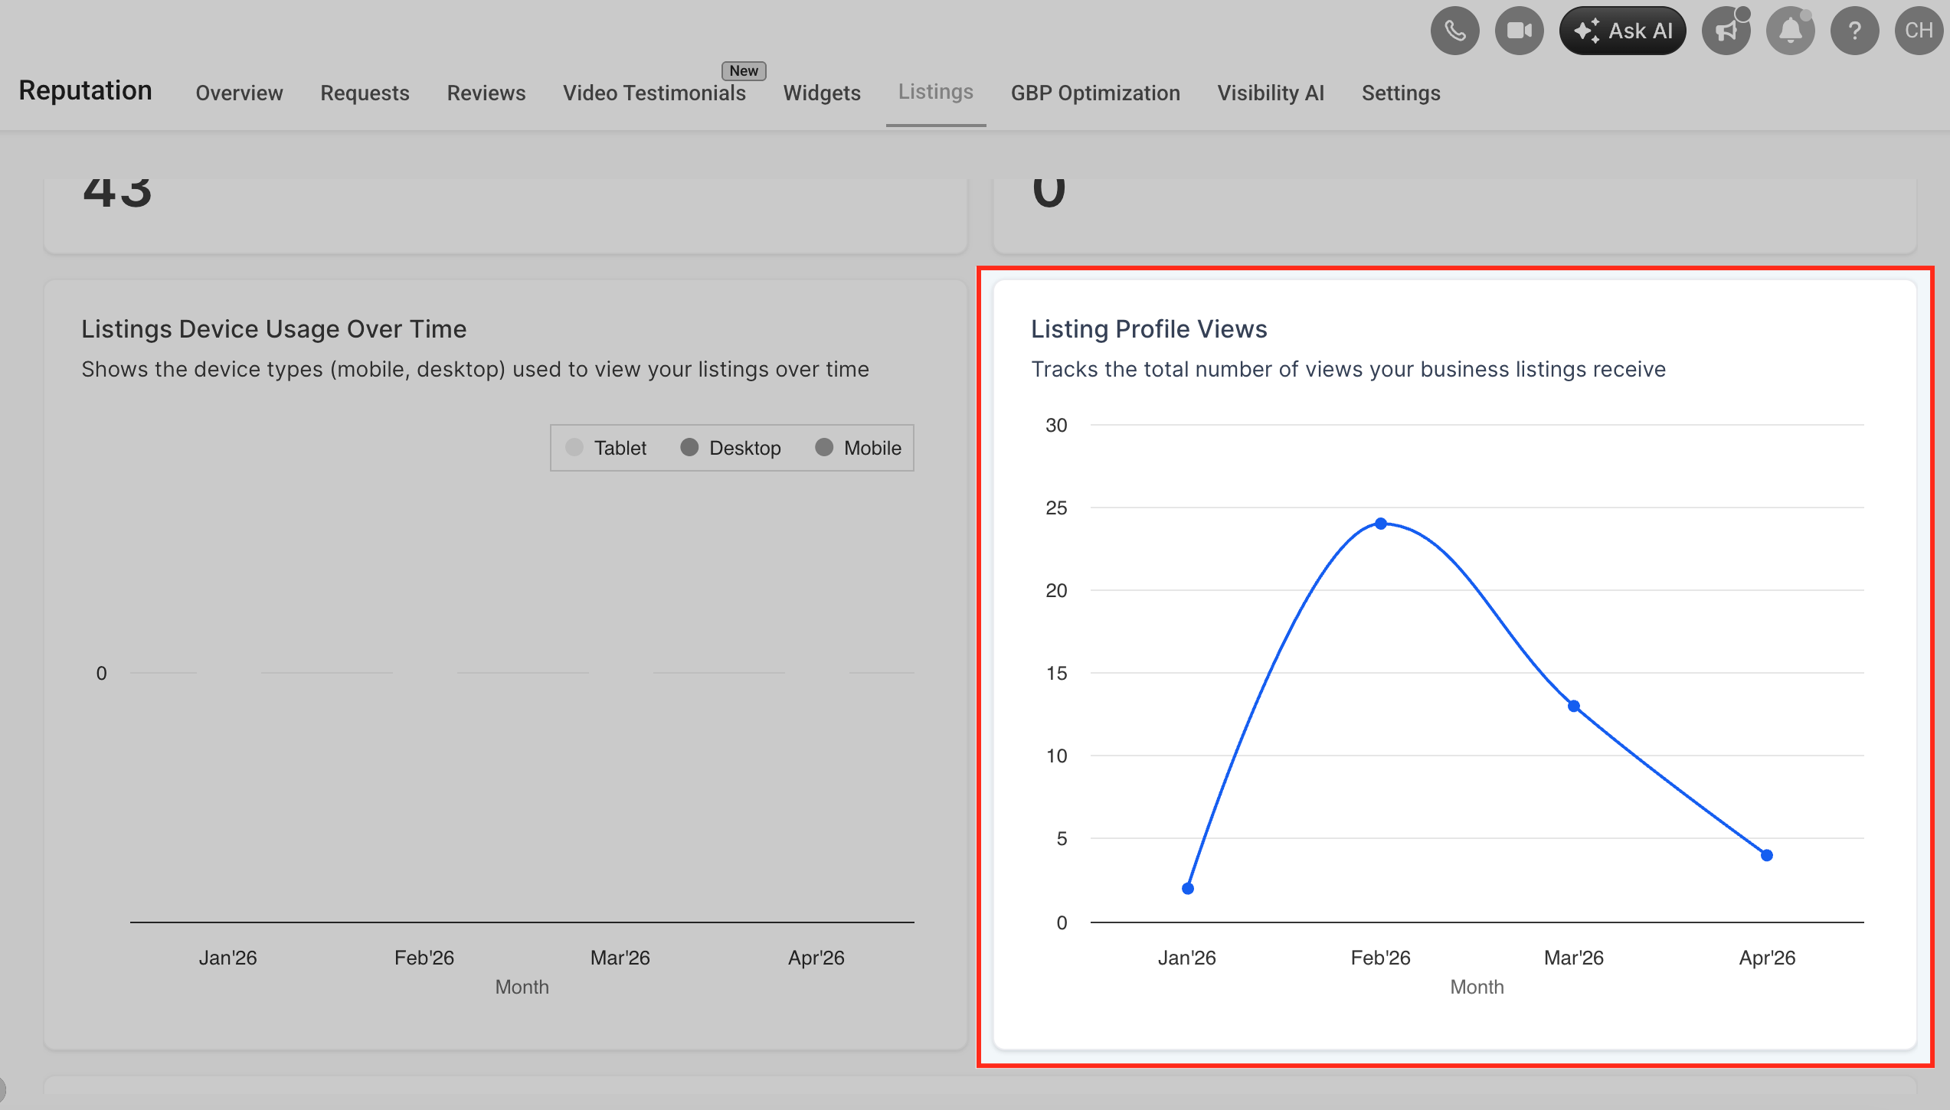Open the Requests tab
Viewport: 1950px width, 1110px height.
[365, 93]
